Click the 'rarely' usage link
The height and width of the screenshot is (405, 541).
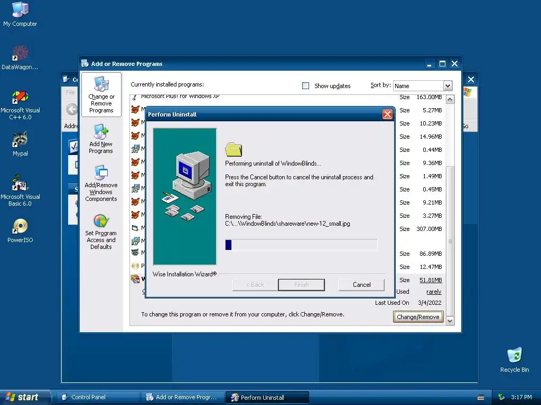coord(434,292)
